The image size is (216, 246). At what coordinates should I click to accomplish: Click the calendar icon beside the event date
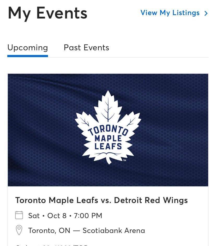pyautogui.click(x=19, y=215)
